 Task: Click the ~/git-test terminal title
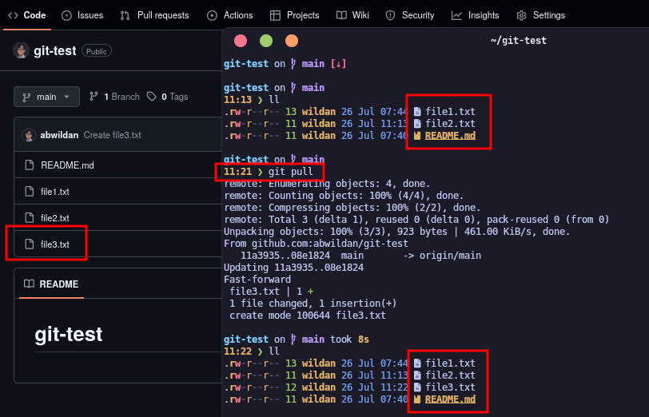pyautogui.click(x=518, y=41)
